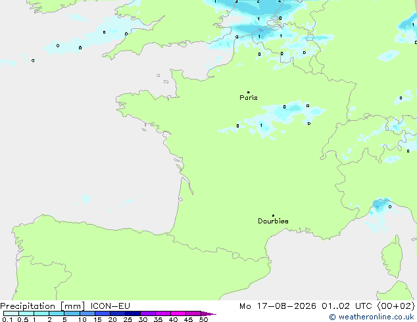This screenshot has width=417, height=322.
Task: Pick the 2–5 mm legend swatch
Action: 57,313
